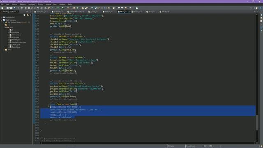Viewport: 263px width, 148px height.
Task: Expand the docs folder node
Action: [4, 50]
